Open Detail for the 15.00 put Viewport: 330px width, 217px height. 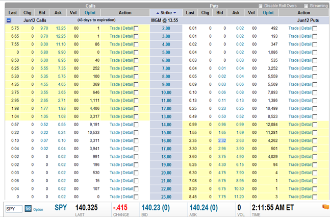pos(306,133)
